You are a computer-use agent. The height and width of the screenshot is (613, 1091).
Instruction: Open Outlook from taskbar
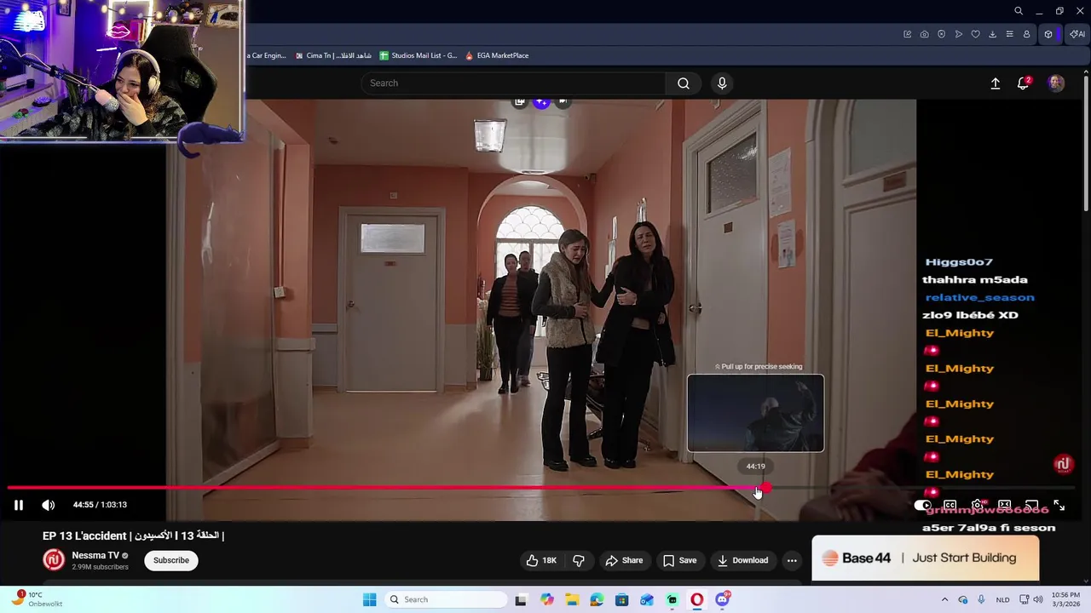click(x=647, y=599)
